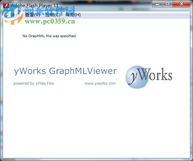Image resolution: width=193 pixels, height=161 pixels.
Task: Open the 文件(F) file menu
Action: coord(13,15)
